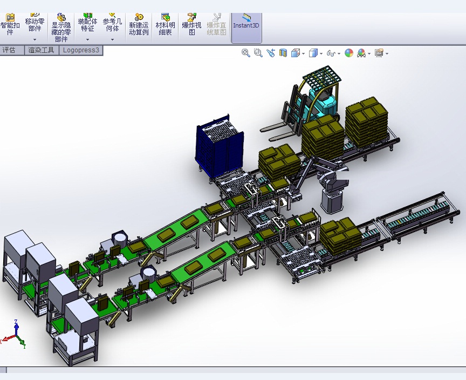This screenshot has width=466, height=380.
Task: Click Edit Appearance color ball icon
Action: [349, 53]
